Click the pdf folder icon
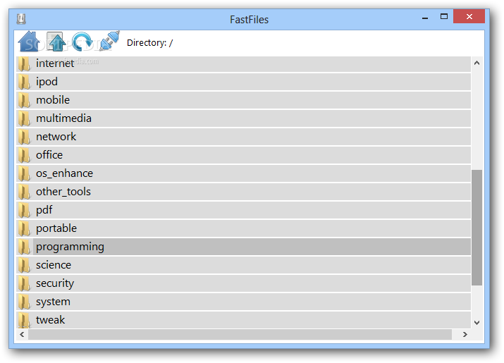 pyautogui.click(x=24, y=210)
